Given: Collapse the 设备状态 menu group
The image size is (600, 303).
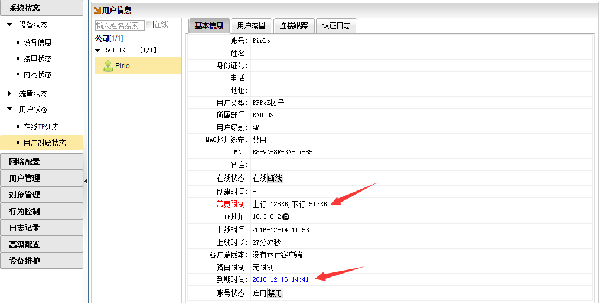Looking at the screenshot, I should (9, 25).
